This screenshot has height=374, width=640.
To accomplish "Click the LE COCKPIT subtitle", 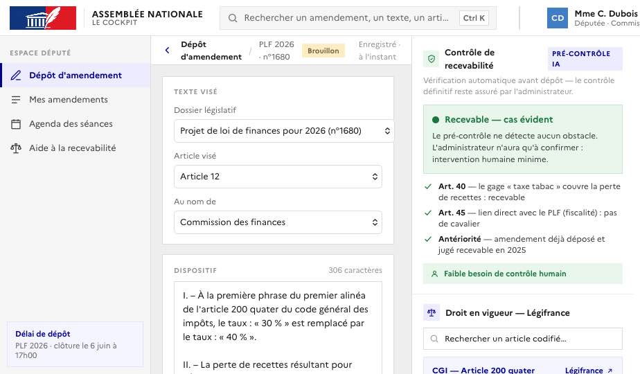I will coord(115,23).
